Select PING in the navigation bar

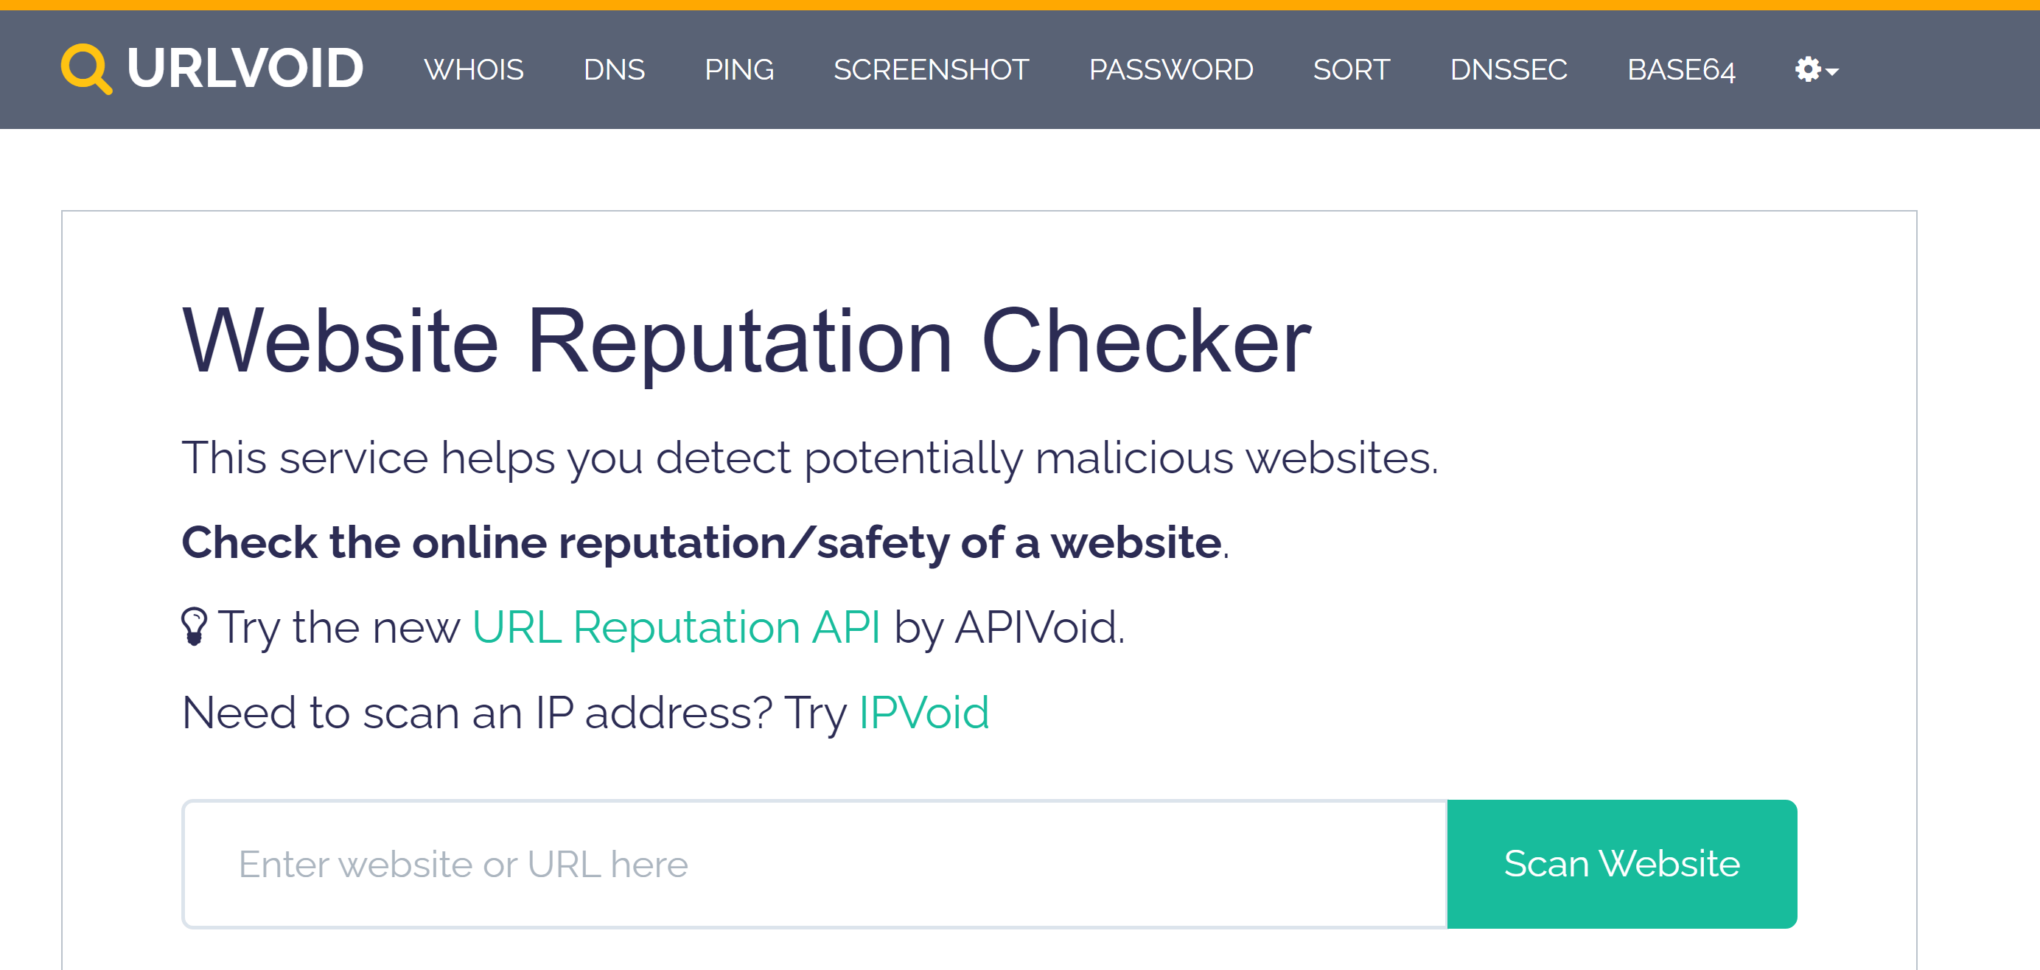pos(739,70)
